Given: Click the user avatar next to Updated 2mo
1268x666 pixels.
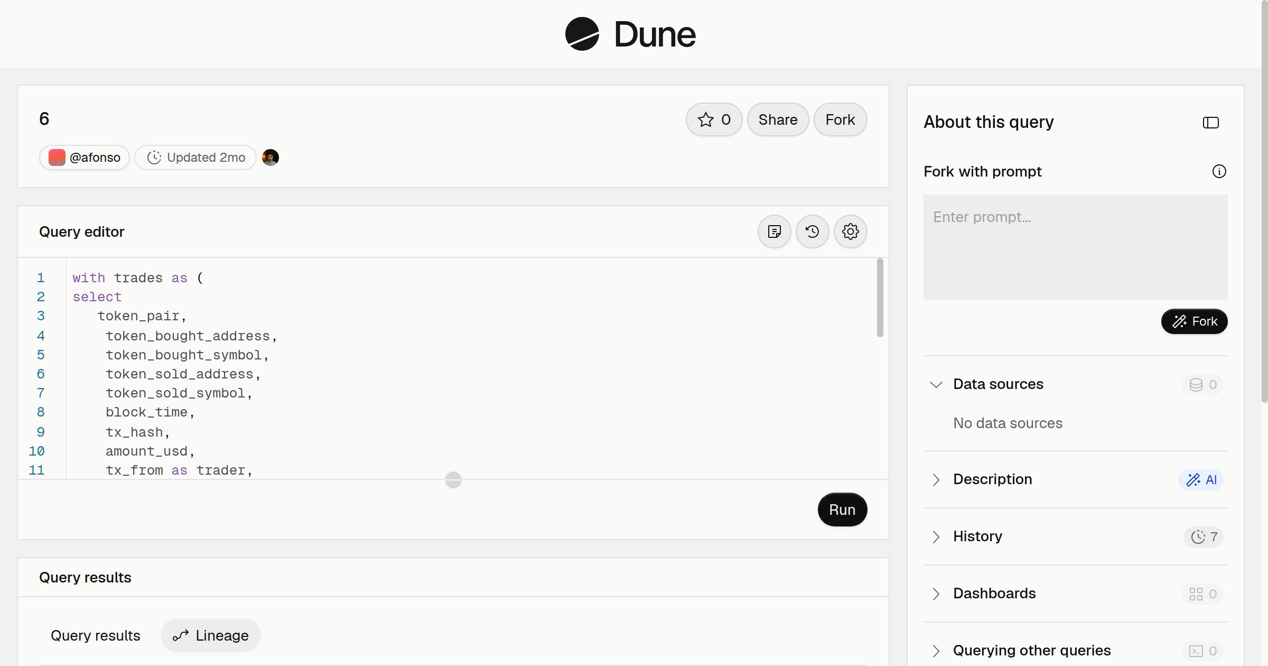Looking at the screenshot, I should pos(271,158).
